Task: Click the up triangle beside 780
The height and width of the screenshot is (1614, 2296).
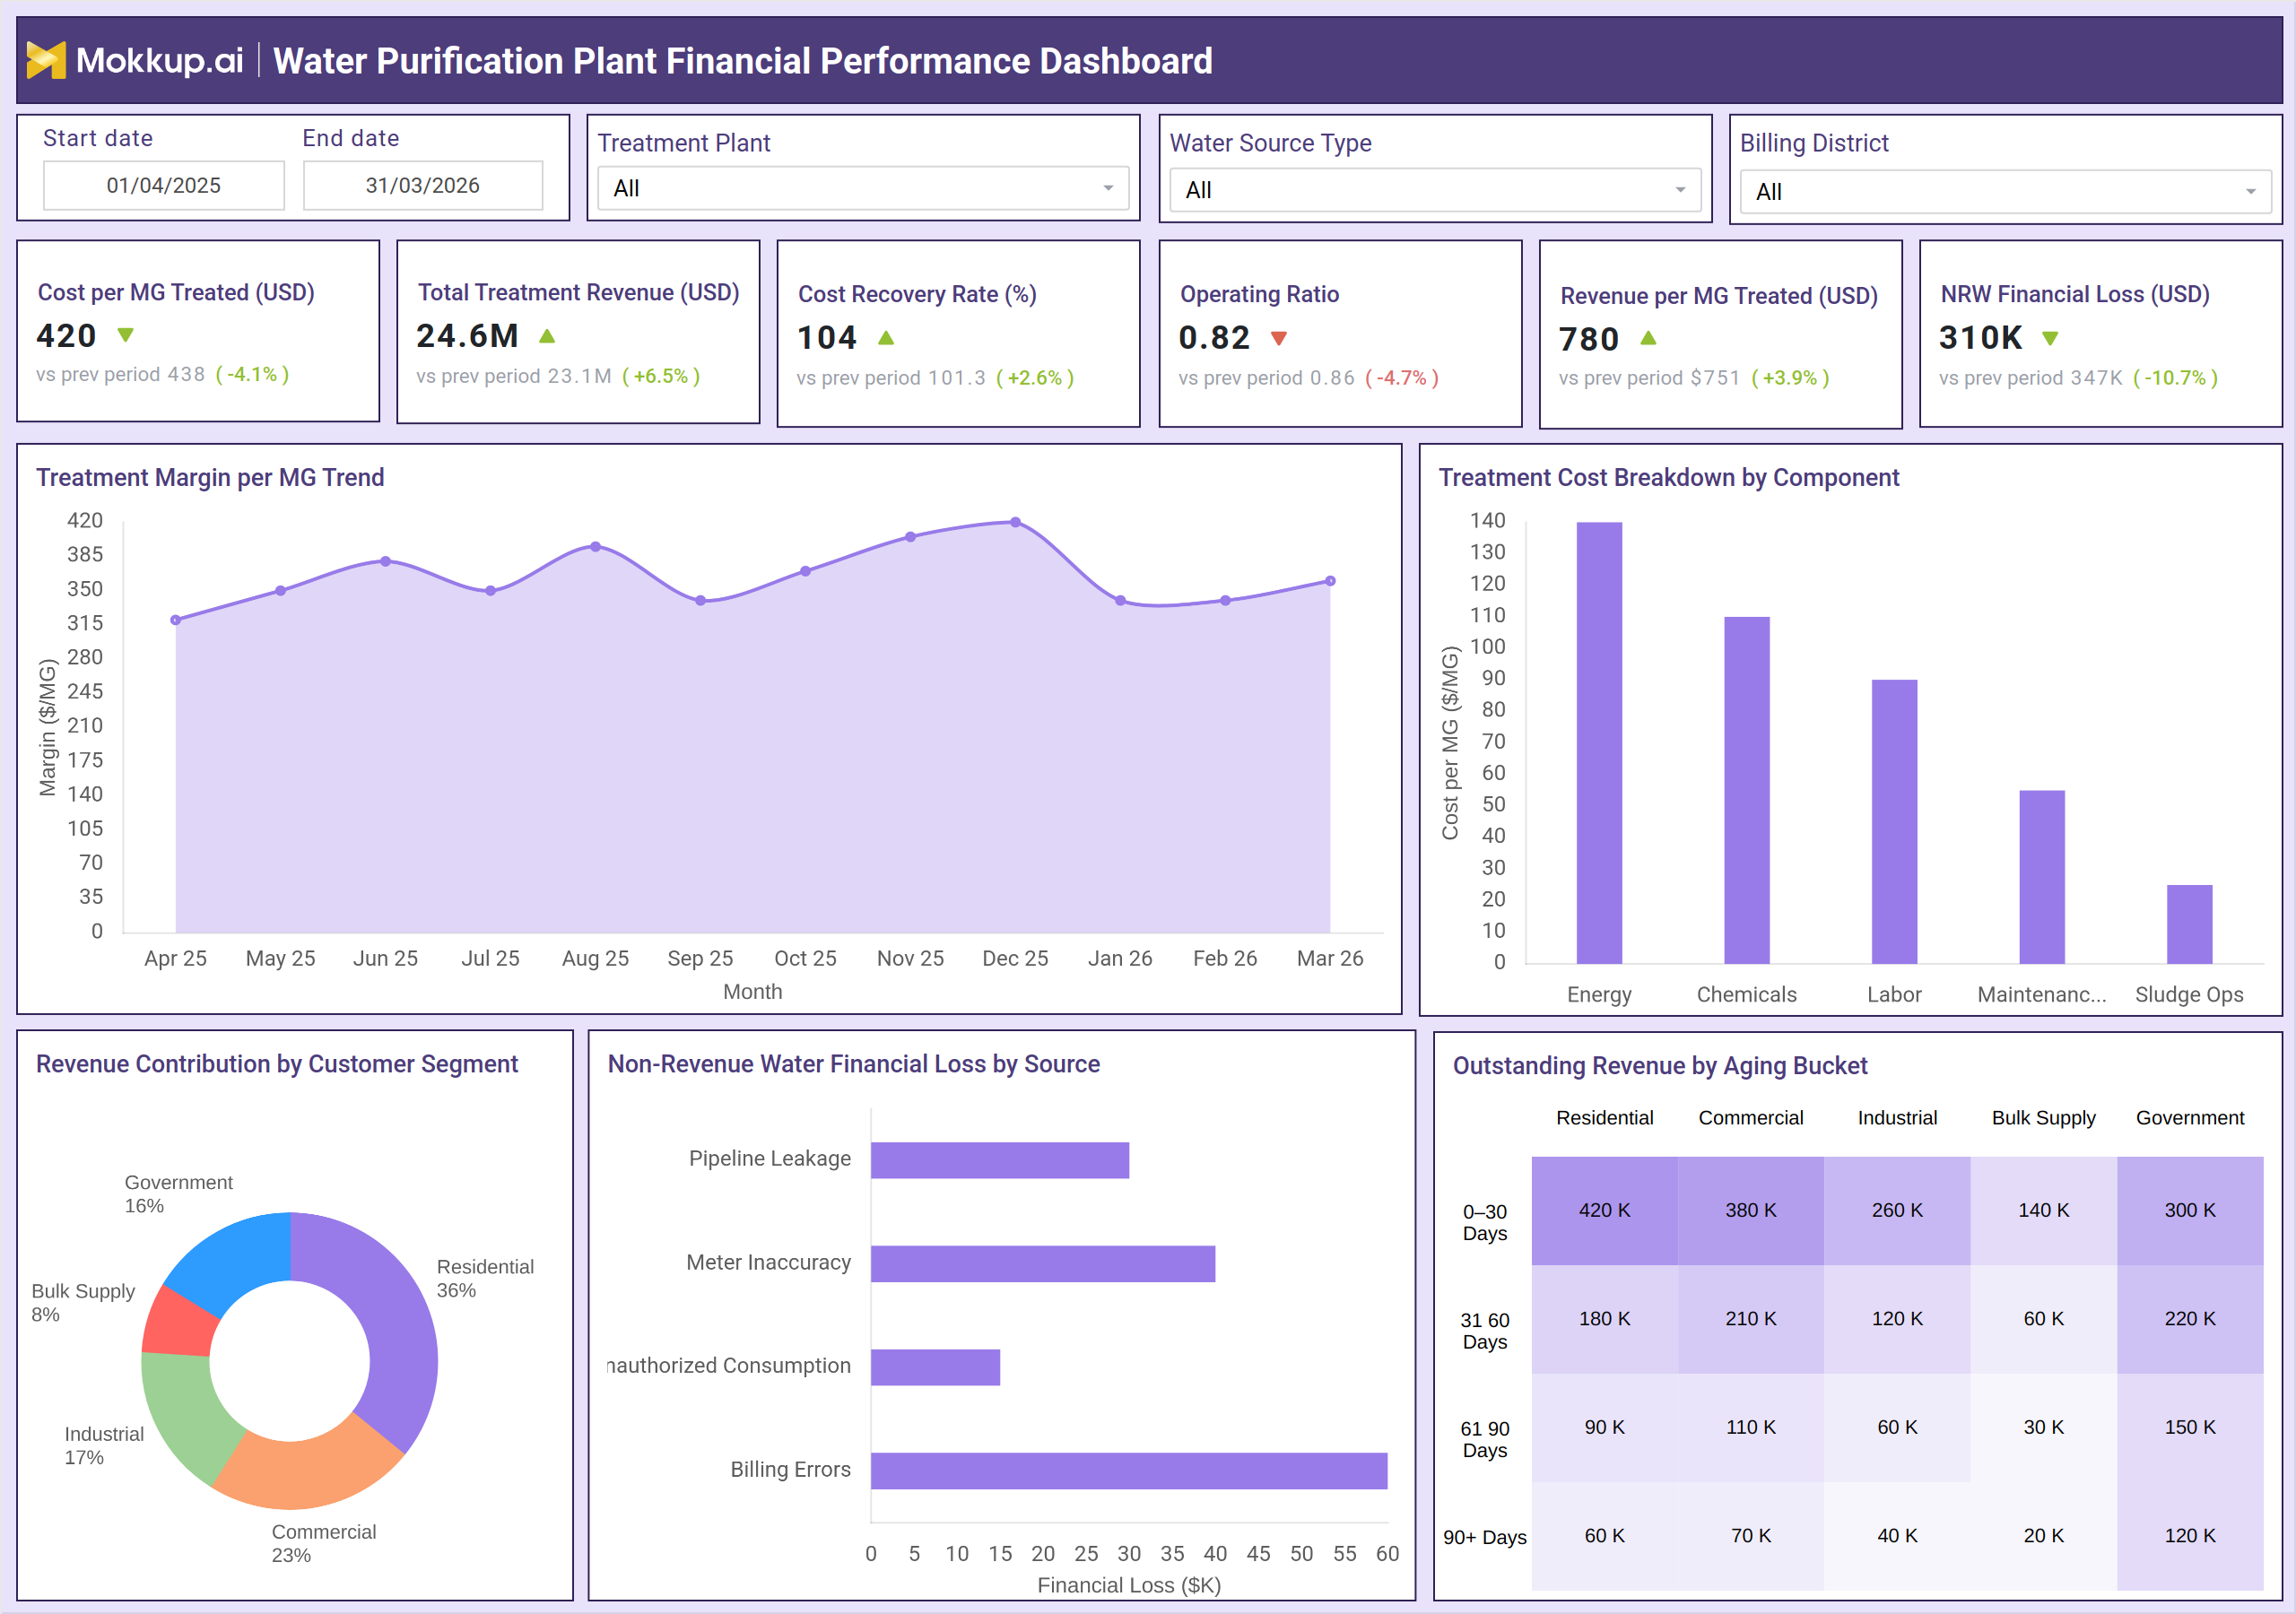Action: [1649, 338]
